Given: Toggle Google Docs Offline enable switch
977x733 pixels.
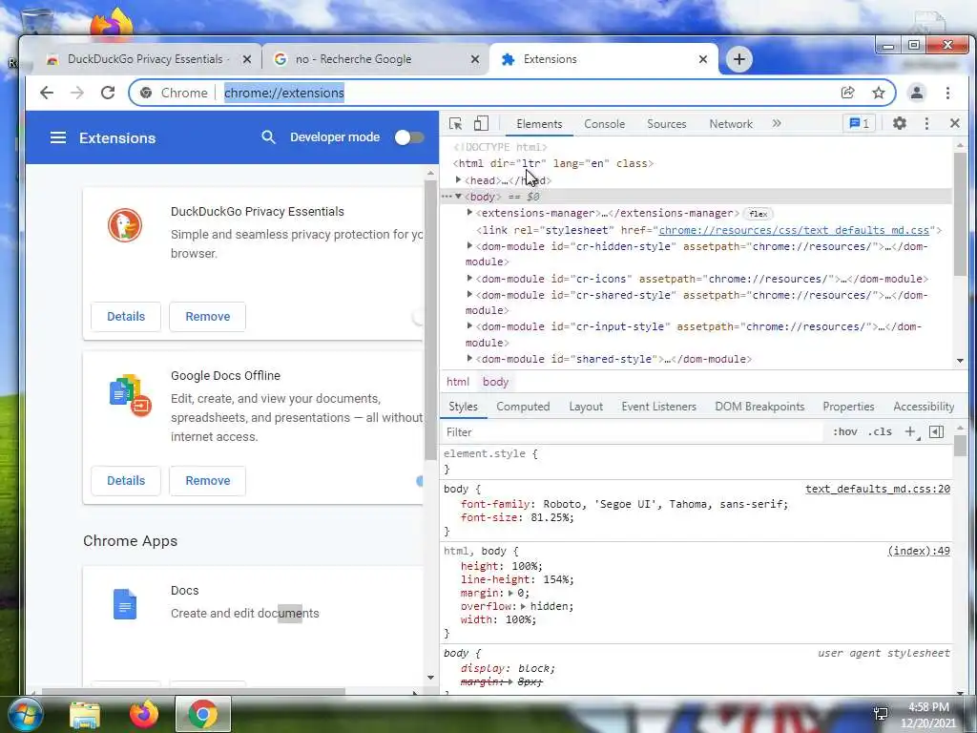Looking at the screenshot, I should click(x=420, y=481).
